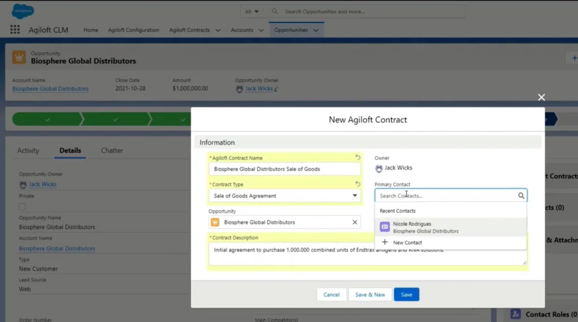Expand the Agiloft Contracts nav dropdown arrow
This screenshot has width=578, height=322.
(217, 30)
